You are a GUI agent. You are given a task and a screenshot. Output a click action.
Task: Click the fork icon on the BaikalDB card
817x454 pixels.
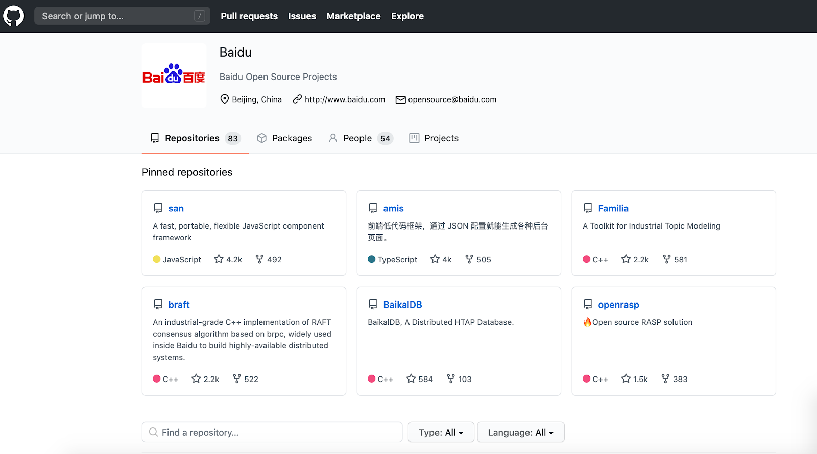coord(450,379)
